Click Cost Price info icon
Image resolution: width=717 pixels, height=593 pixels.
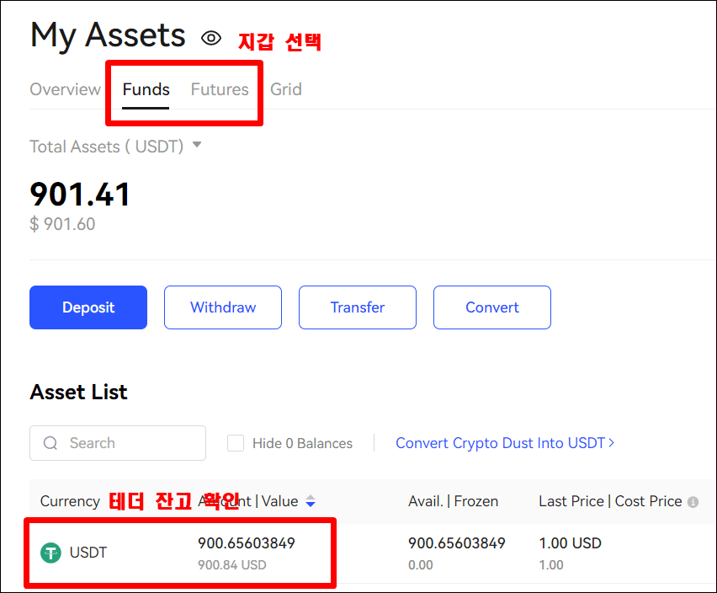tap(693, 502)
